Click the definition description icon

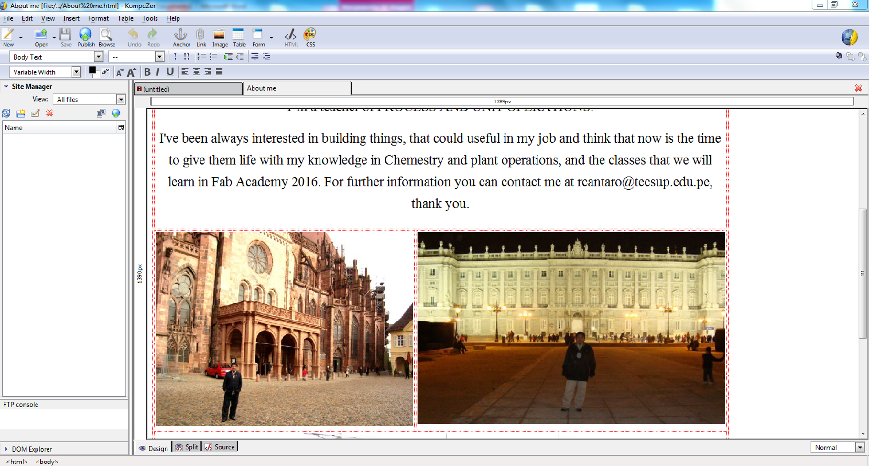(266, 57)
